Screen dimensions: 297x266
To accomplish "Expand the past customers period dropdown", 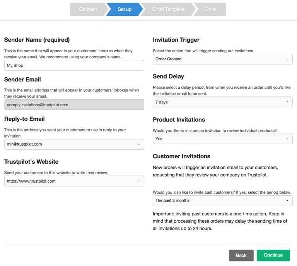I will click(x=222, y=201).
